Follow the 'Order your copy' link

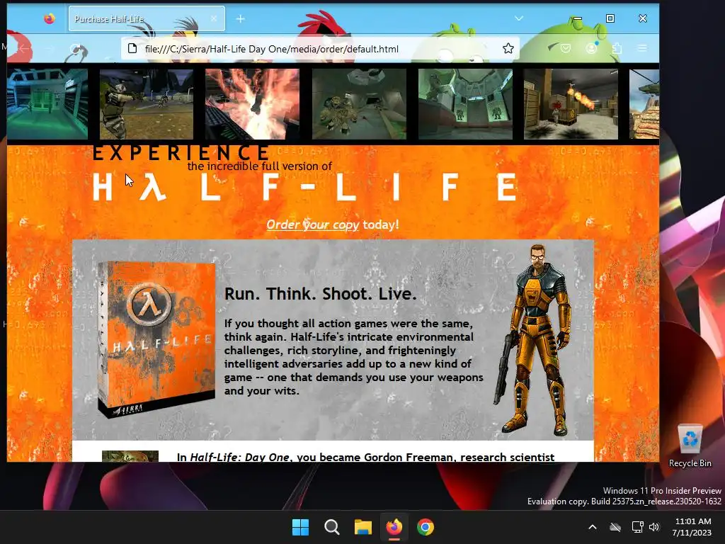[312, 225]
